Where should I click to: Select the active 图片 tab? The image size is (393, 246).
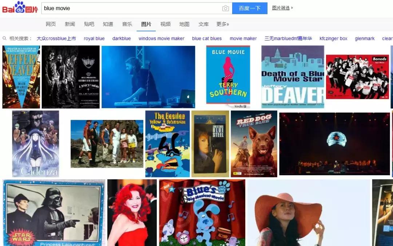(x=146, y=24)
